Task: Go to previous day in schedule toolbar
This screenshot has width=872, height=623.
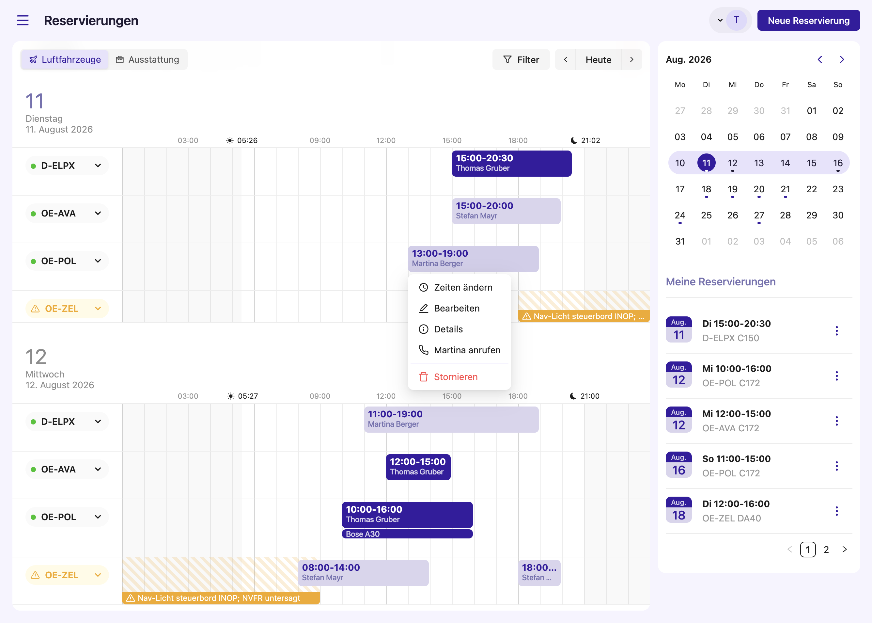Action: tap(566, 59)
